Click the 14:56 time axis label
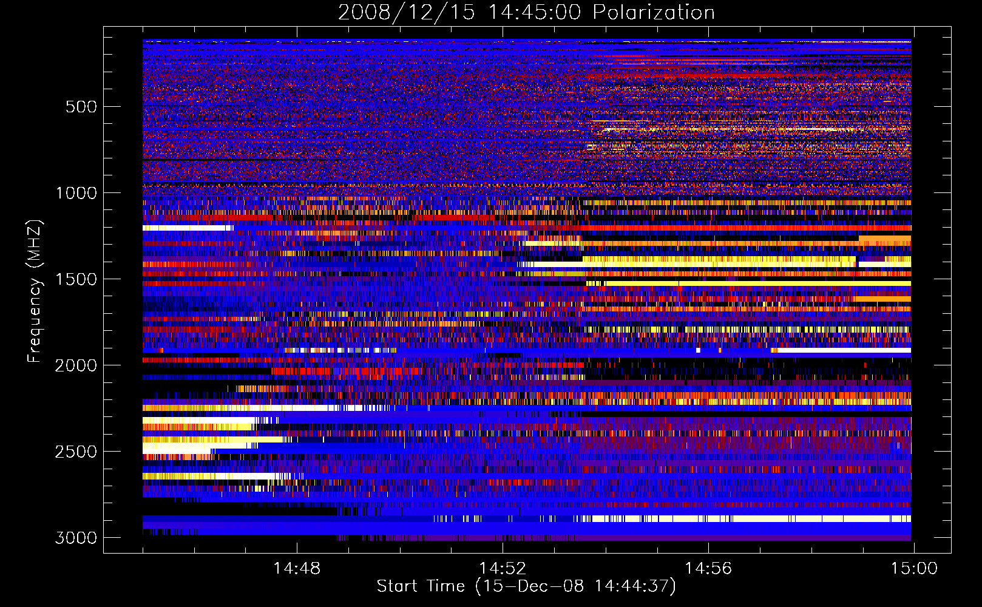Image resolution: width=982 pixels, height=607 pixels. [x=708, y=569]
